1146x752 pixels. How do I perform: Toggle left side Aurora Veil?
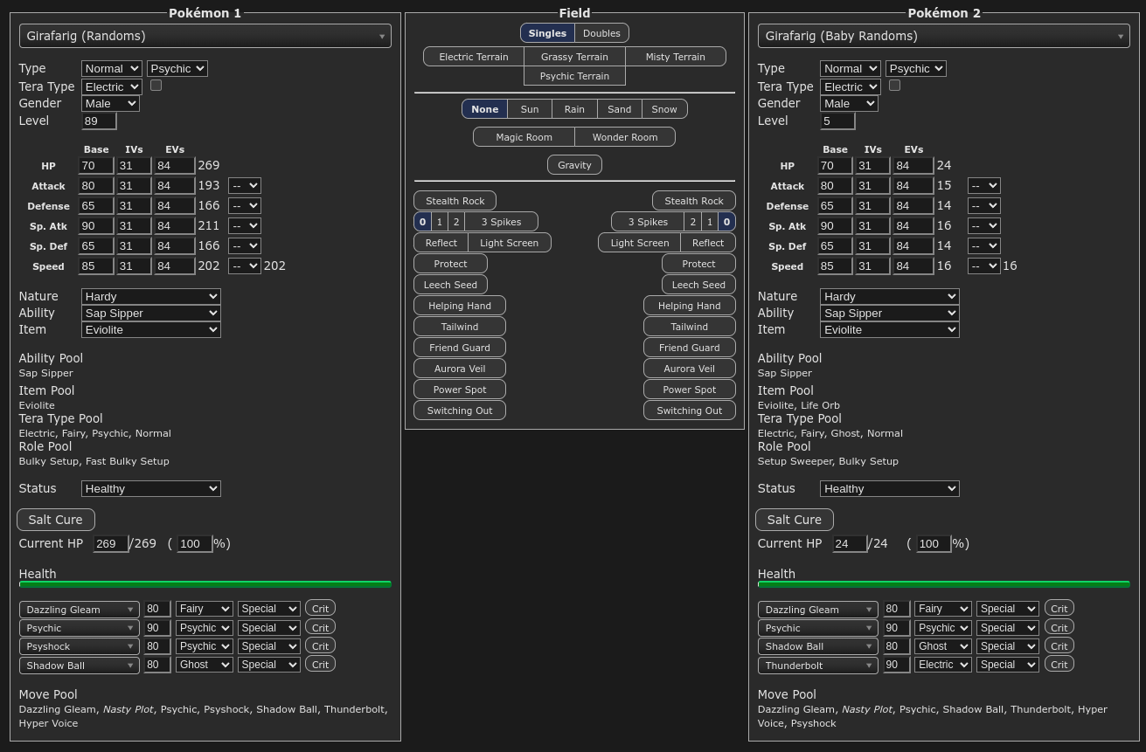pos(460,369)
